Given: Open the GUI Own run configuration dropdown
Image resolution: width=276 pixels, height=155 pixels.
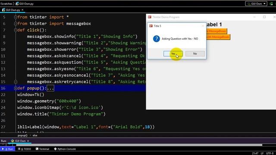Looking at the screenshot, I should 256,4.
